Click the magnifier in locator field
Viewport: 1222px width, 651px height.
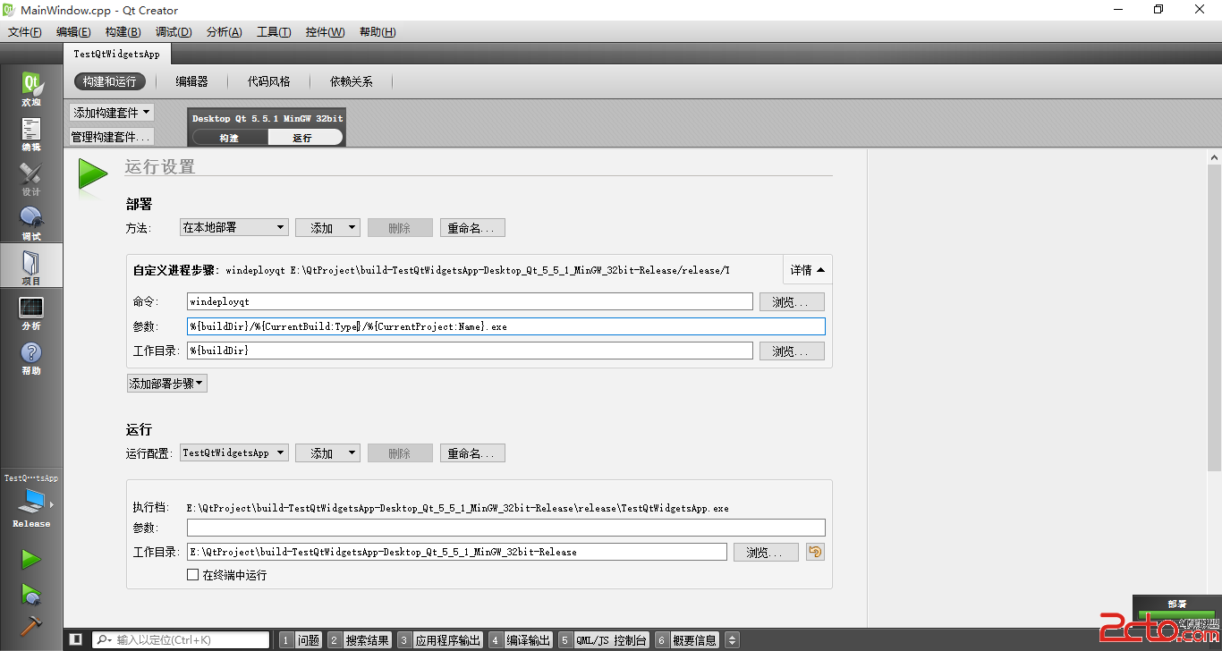103,640
